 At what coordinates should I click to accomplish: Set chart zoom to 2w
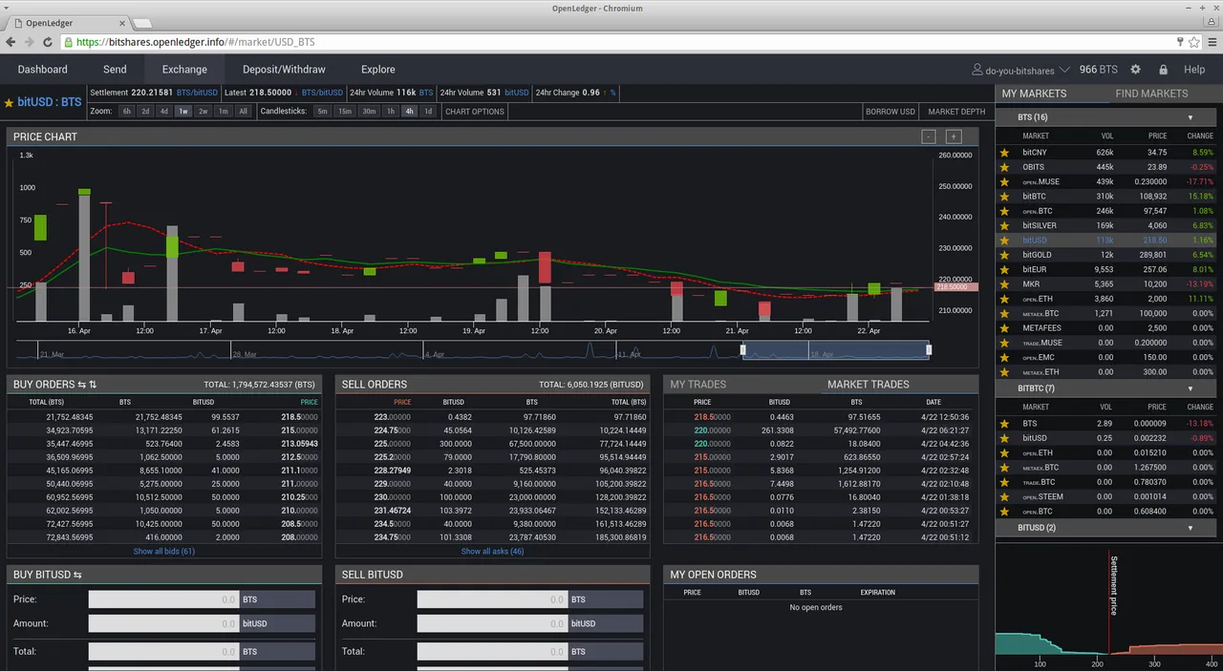tap(203, 112)
